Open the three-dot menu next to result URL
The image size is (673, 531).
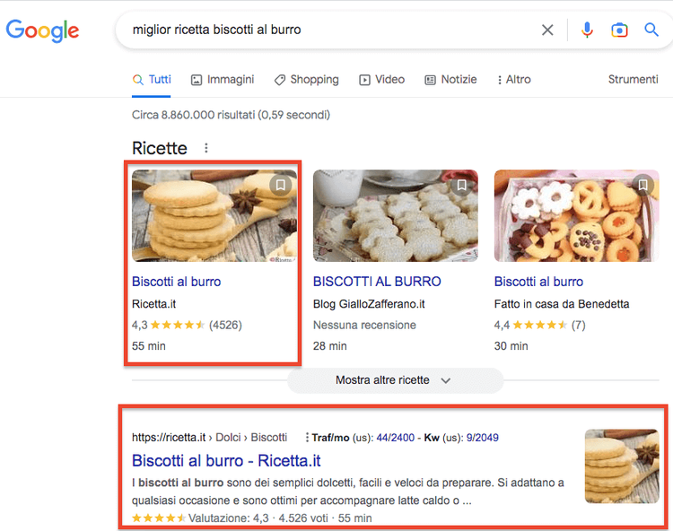(307, 438)
